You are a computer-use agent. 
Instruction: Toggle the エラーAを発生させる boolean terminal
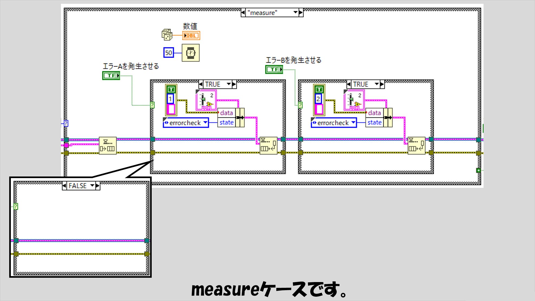pos(111,76)
